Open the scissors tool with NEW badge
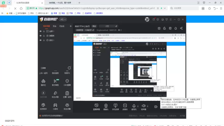The height and width of the screenshot is (126, 224). tap(55, 82)
